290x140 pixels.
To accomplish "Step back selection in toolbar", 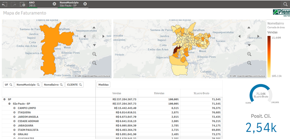I will click(5, 4).
